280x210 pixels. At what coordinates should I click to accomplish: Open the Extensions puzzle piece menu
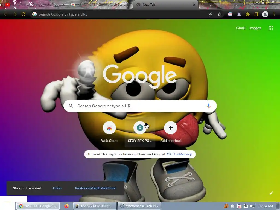click(x=248, y=14)
